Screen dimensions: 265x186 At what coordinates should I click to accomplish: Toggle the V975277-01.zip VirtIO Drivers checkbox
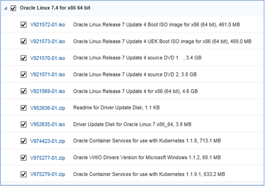pos(23,158)
